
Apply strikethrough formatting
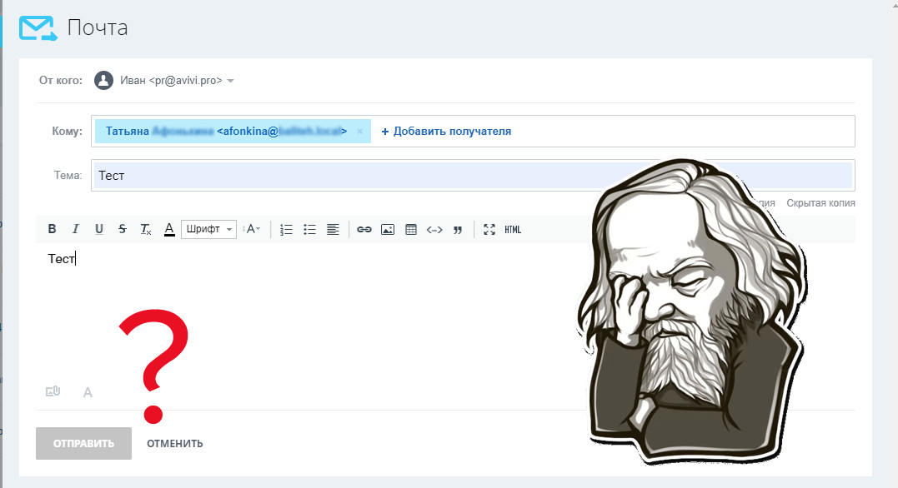123,229
